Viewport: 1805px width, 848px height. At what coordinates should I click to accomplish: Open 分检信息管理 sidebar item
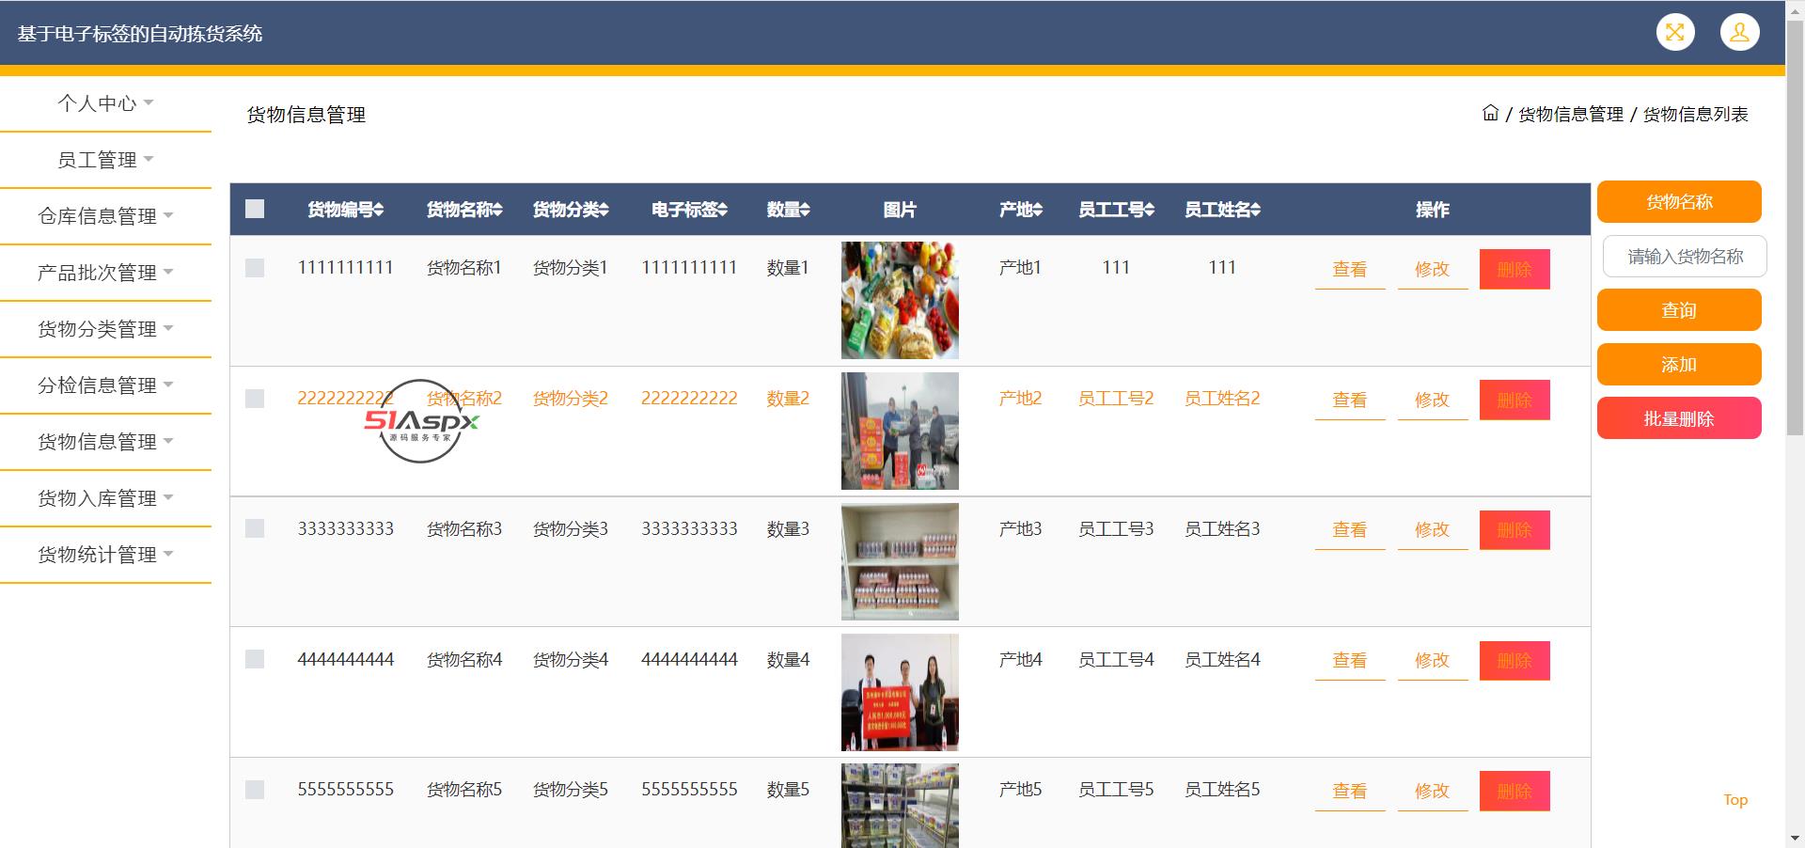click(x=105, y=385)
